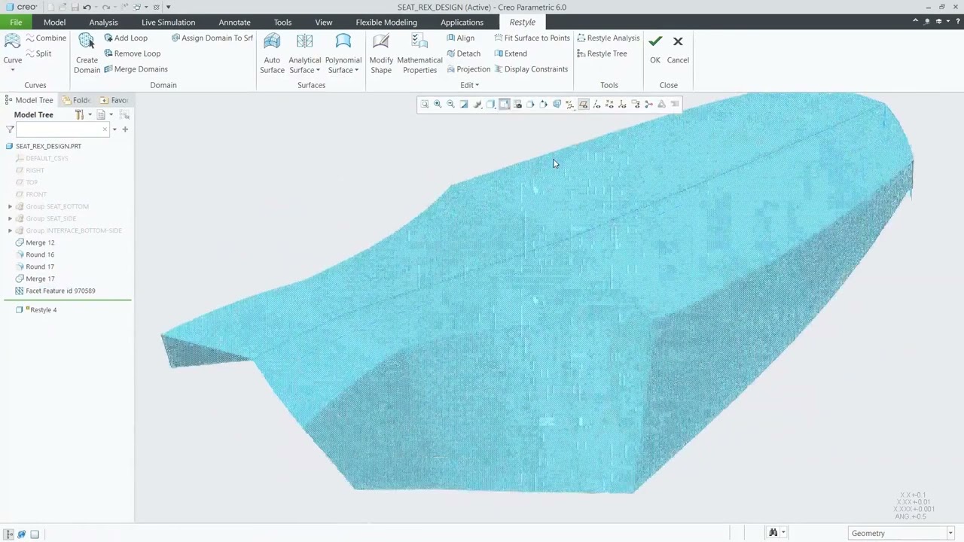The height and width of the screenshot is (542, 964).
Task: Toggle full screen icon in status bar
Action: tap(35, 534)
